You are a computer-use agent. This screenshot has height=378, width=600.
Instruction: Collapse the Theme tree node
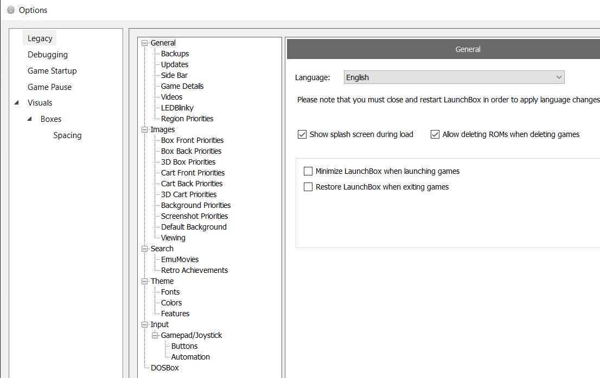tap(145, 282)
